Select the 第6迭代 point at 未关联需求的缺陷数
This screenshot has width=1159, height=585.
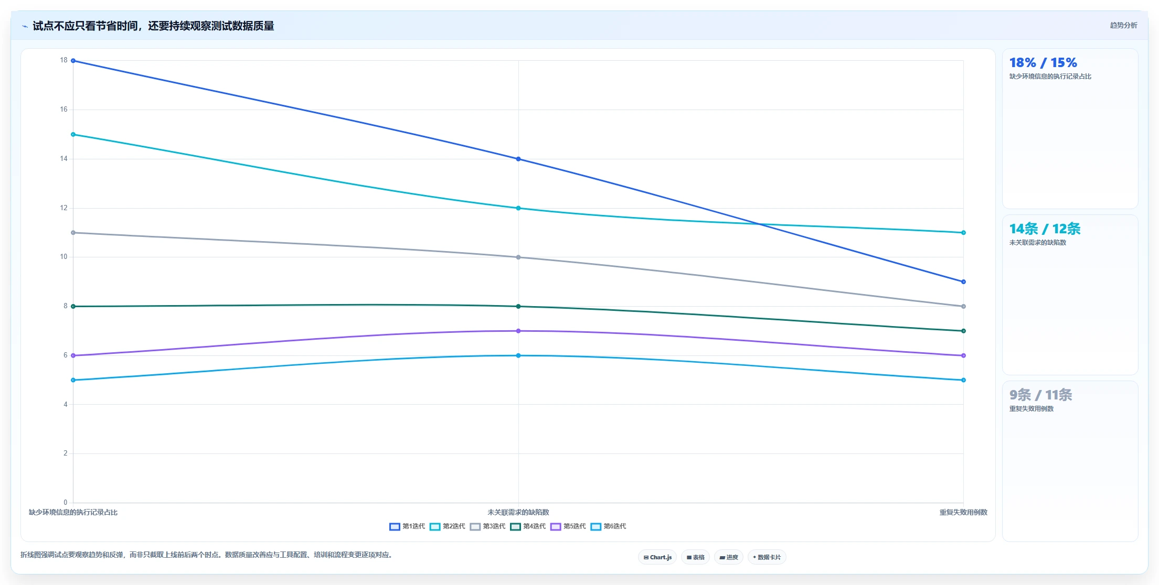pos(518,355)
